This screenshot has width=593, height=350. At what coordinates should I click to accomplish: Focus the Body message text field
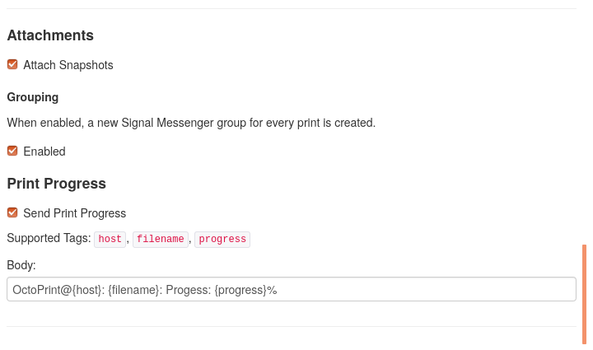point(292,290)
